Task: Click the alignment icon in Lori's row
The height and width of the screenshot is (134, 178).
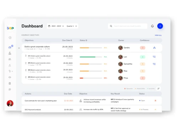Action: pyautogui.click(x=154, y=57)
